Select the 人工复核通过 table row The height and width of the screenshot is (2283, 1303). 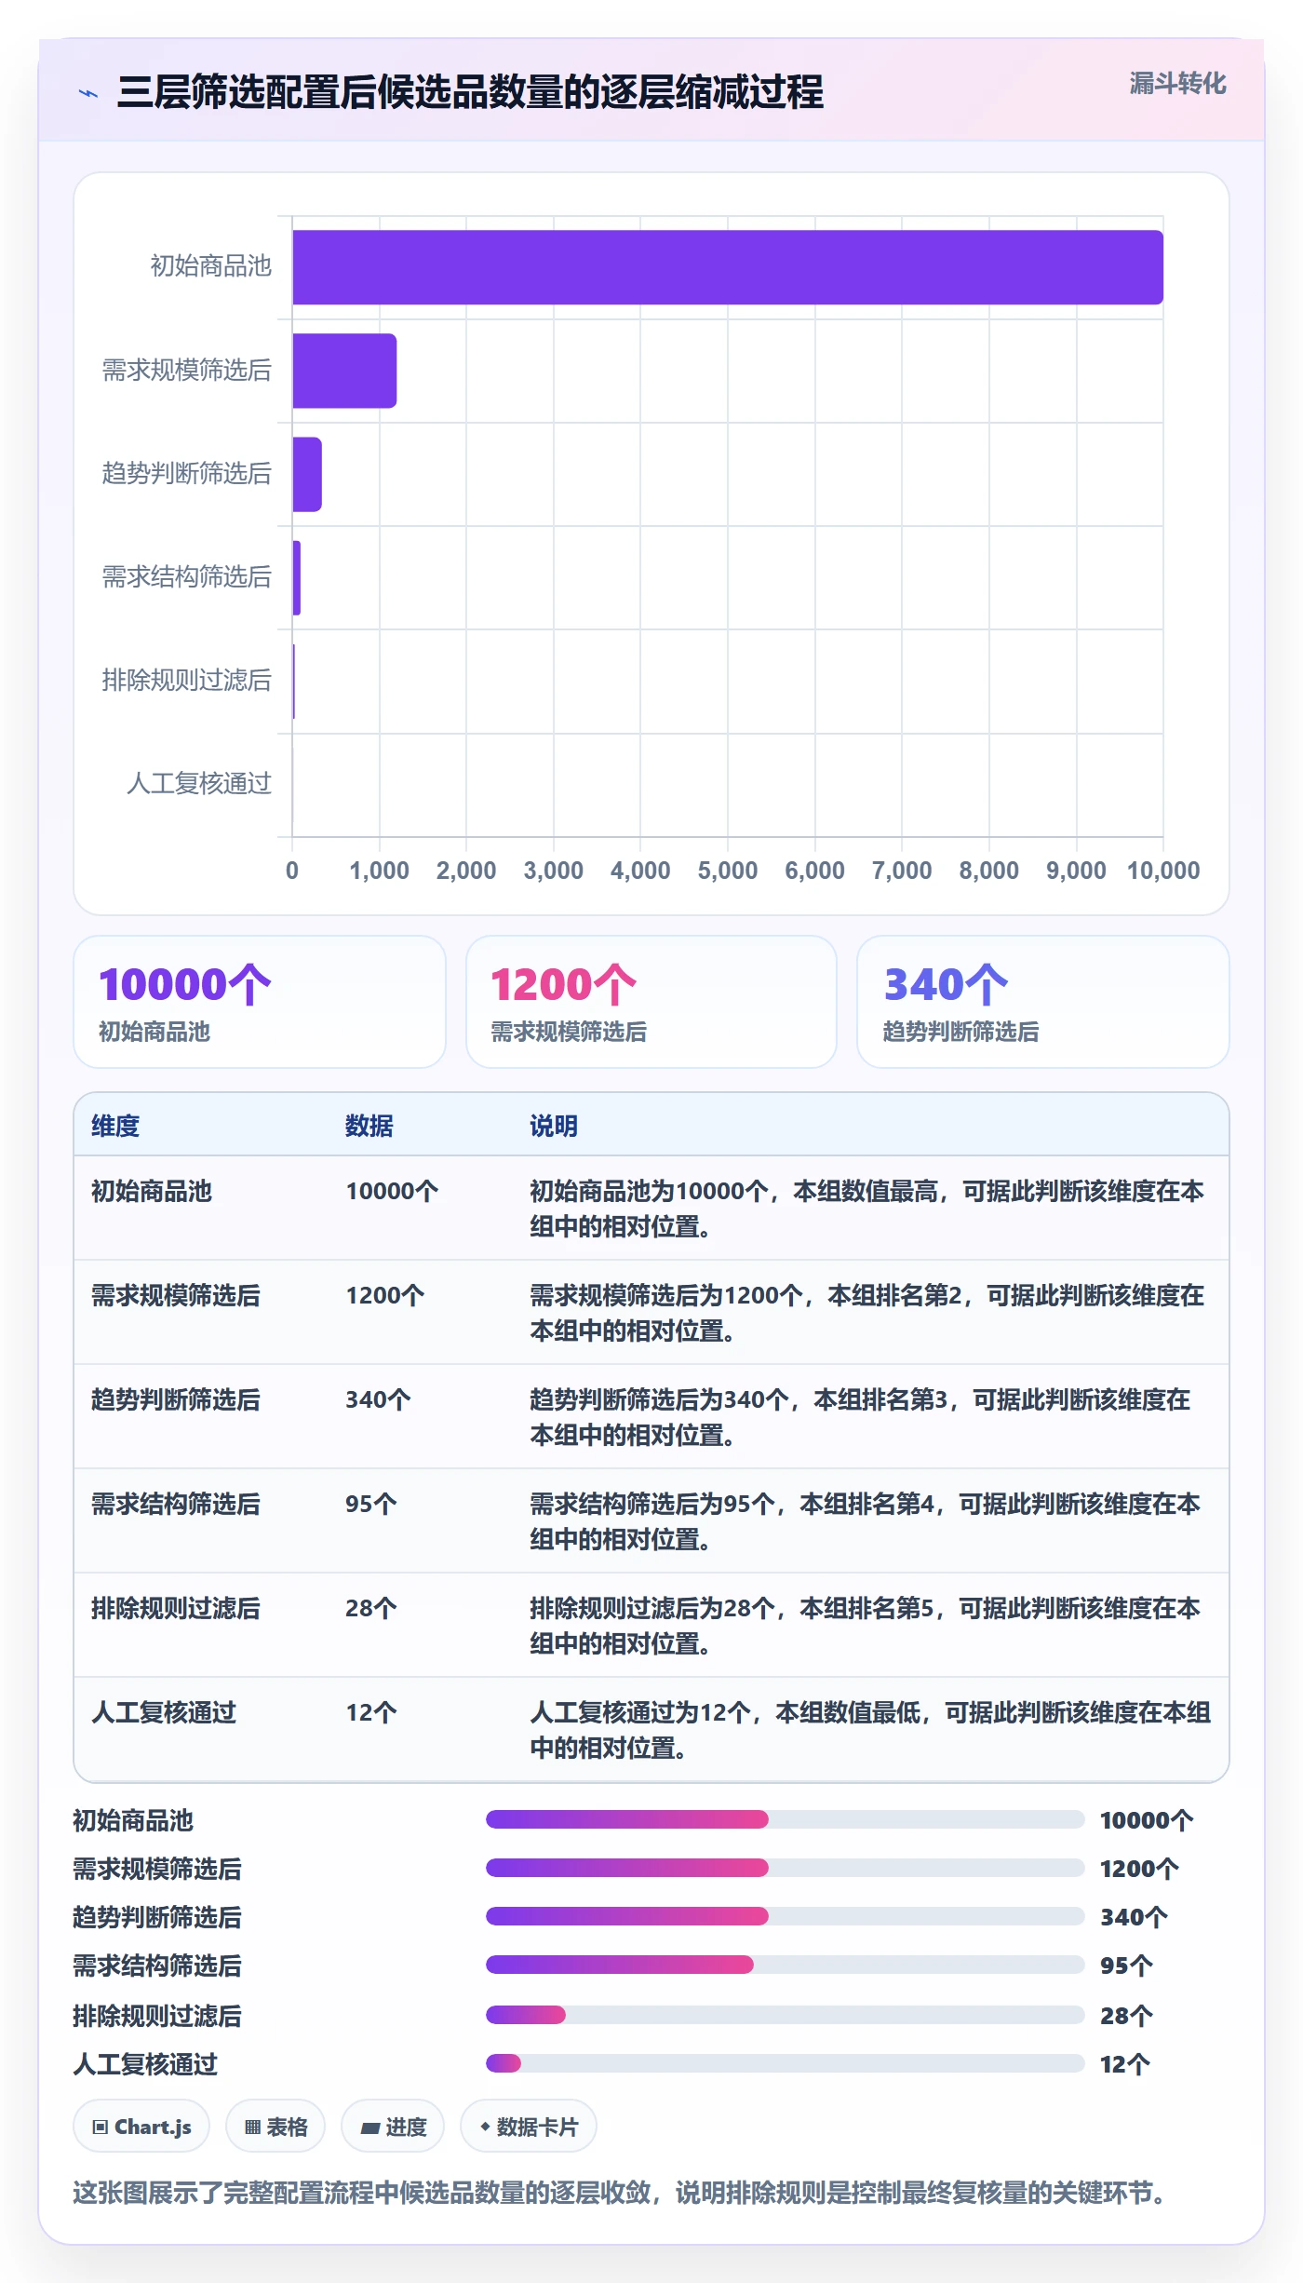pyautogui.click(x=651, y=1730)
